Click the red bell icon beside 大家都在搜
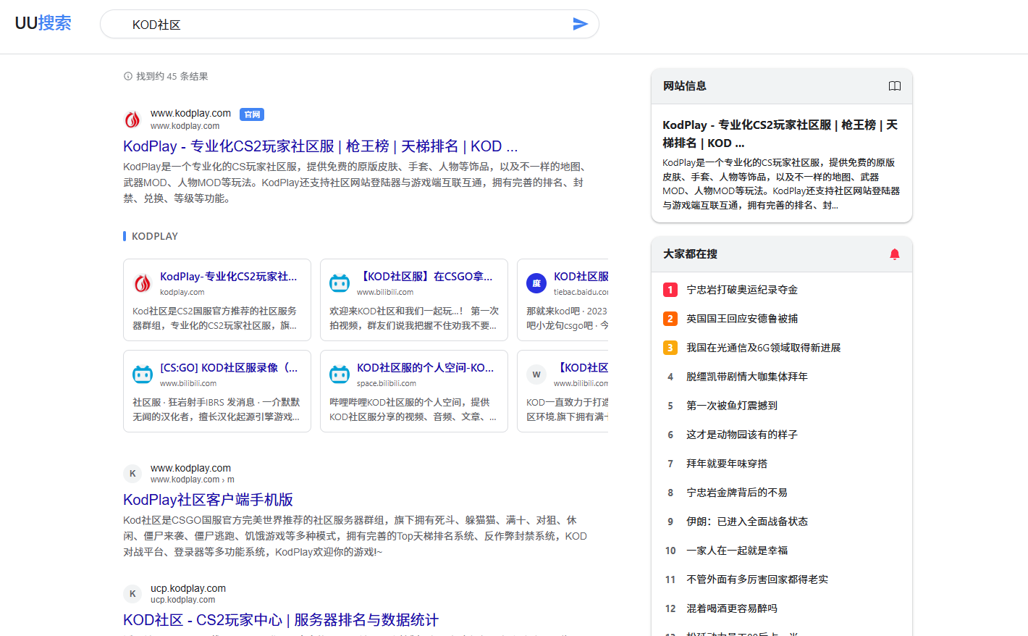This screenshot has width=1028, height=636. (x=895, y=254)
